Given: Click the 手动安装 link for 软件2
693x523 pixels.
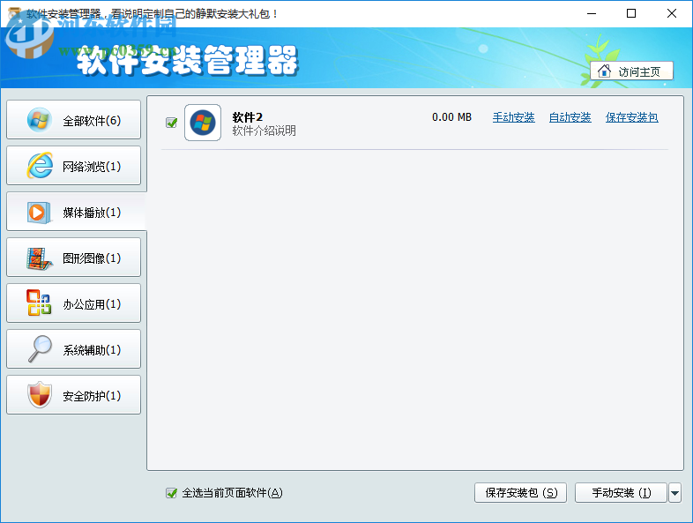Looking at the screenshot, I should [x=513, y=117].
